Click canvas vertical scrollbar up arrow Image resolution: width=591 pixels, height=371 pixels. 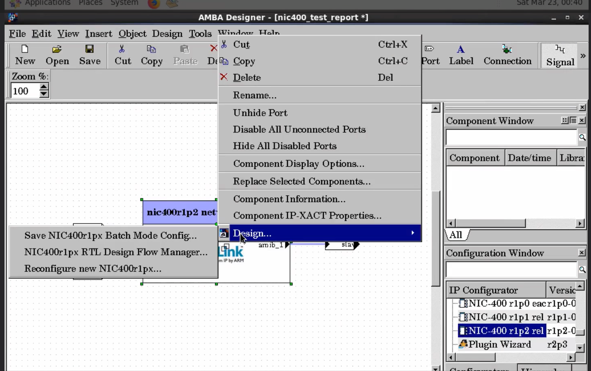pos(436,108)
